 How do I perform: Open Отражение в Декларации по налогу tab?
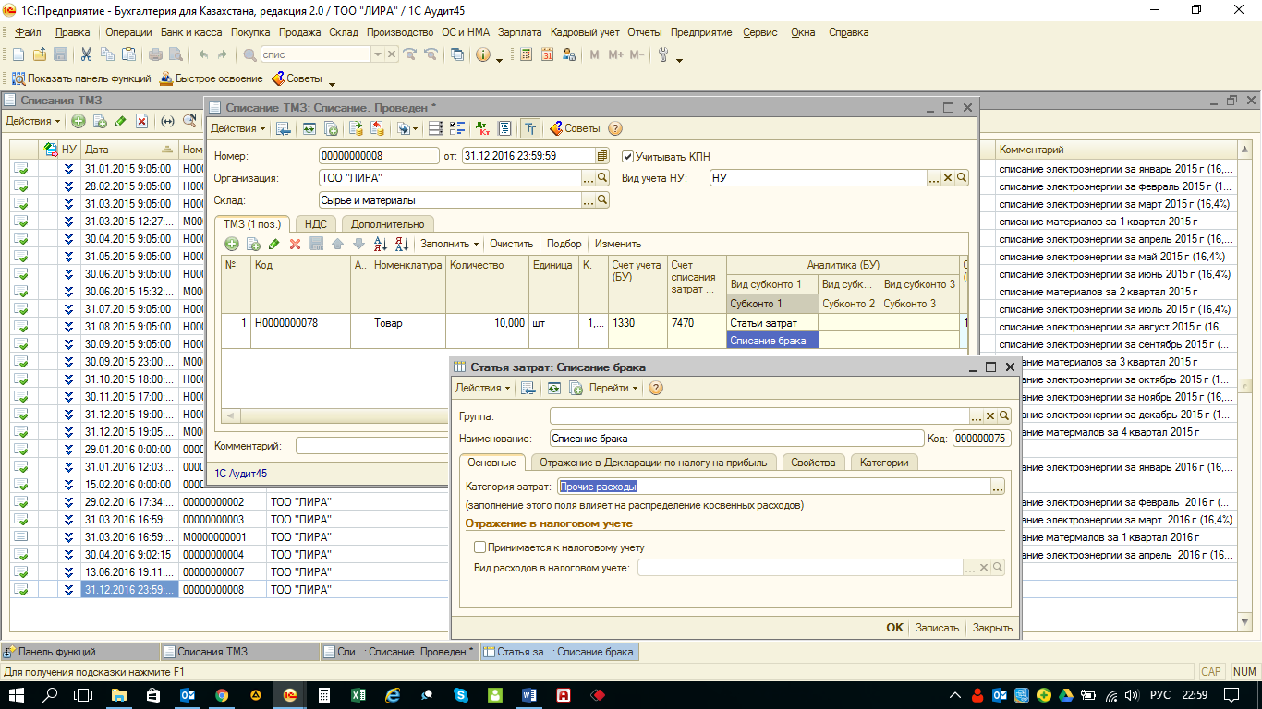(653, 463)
